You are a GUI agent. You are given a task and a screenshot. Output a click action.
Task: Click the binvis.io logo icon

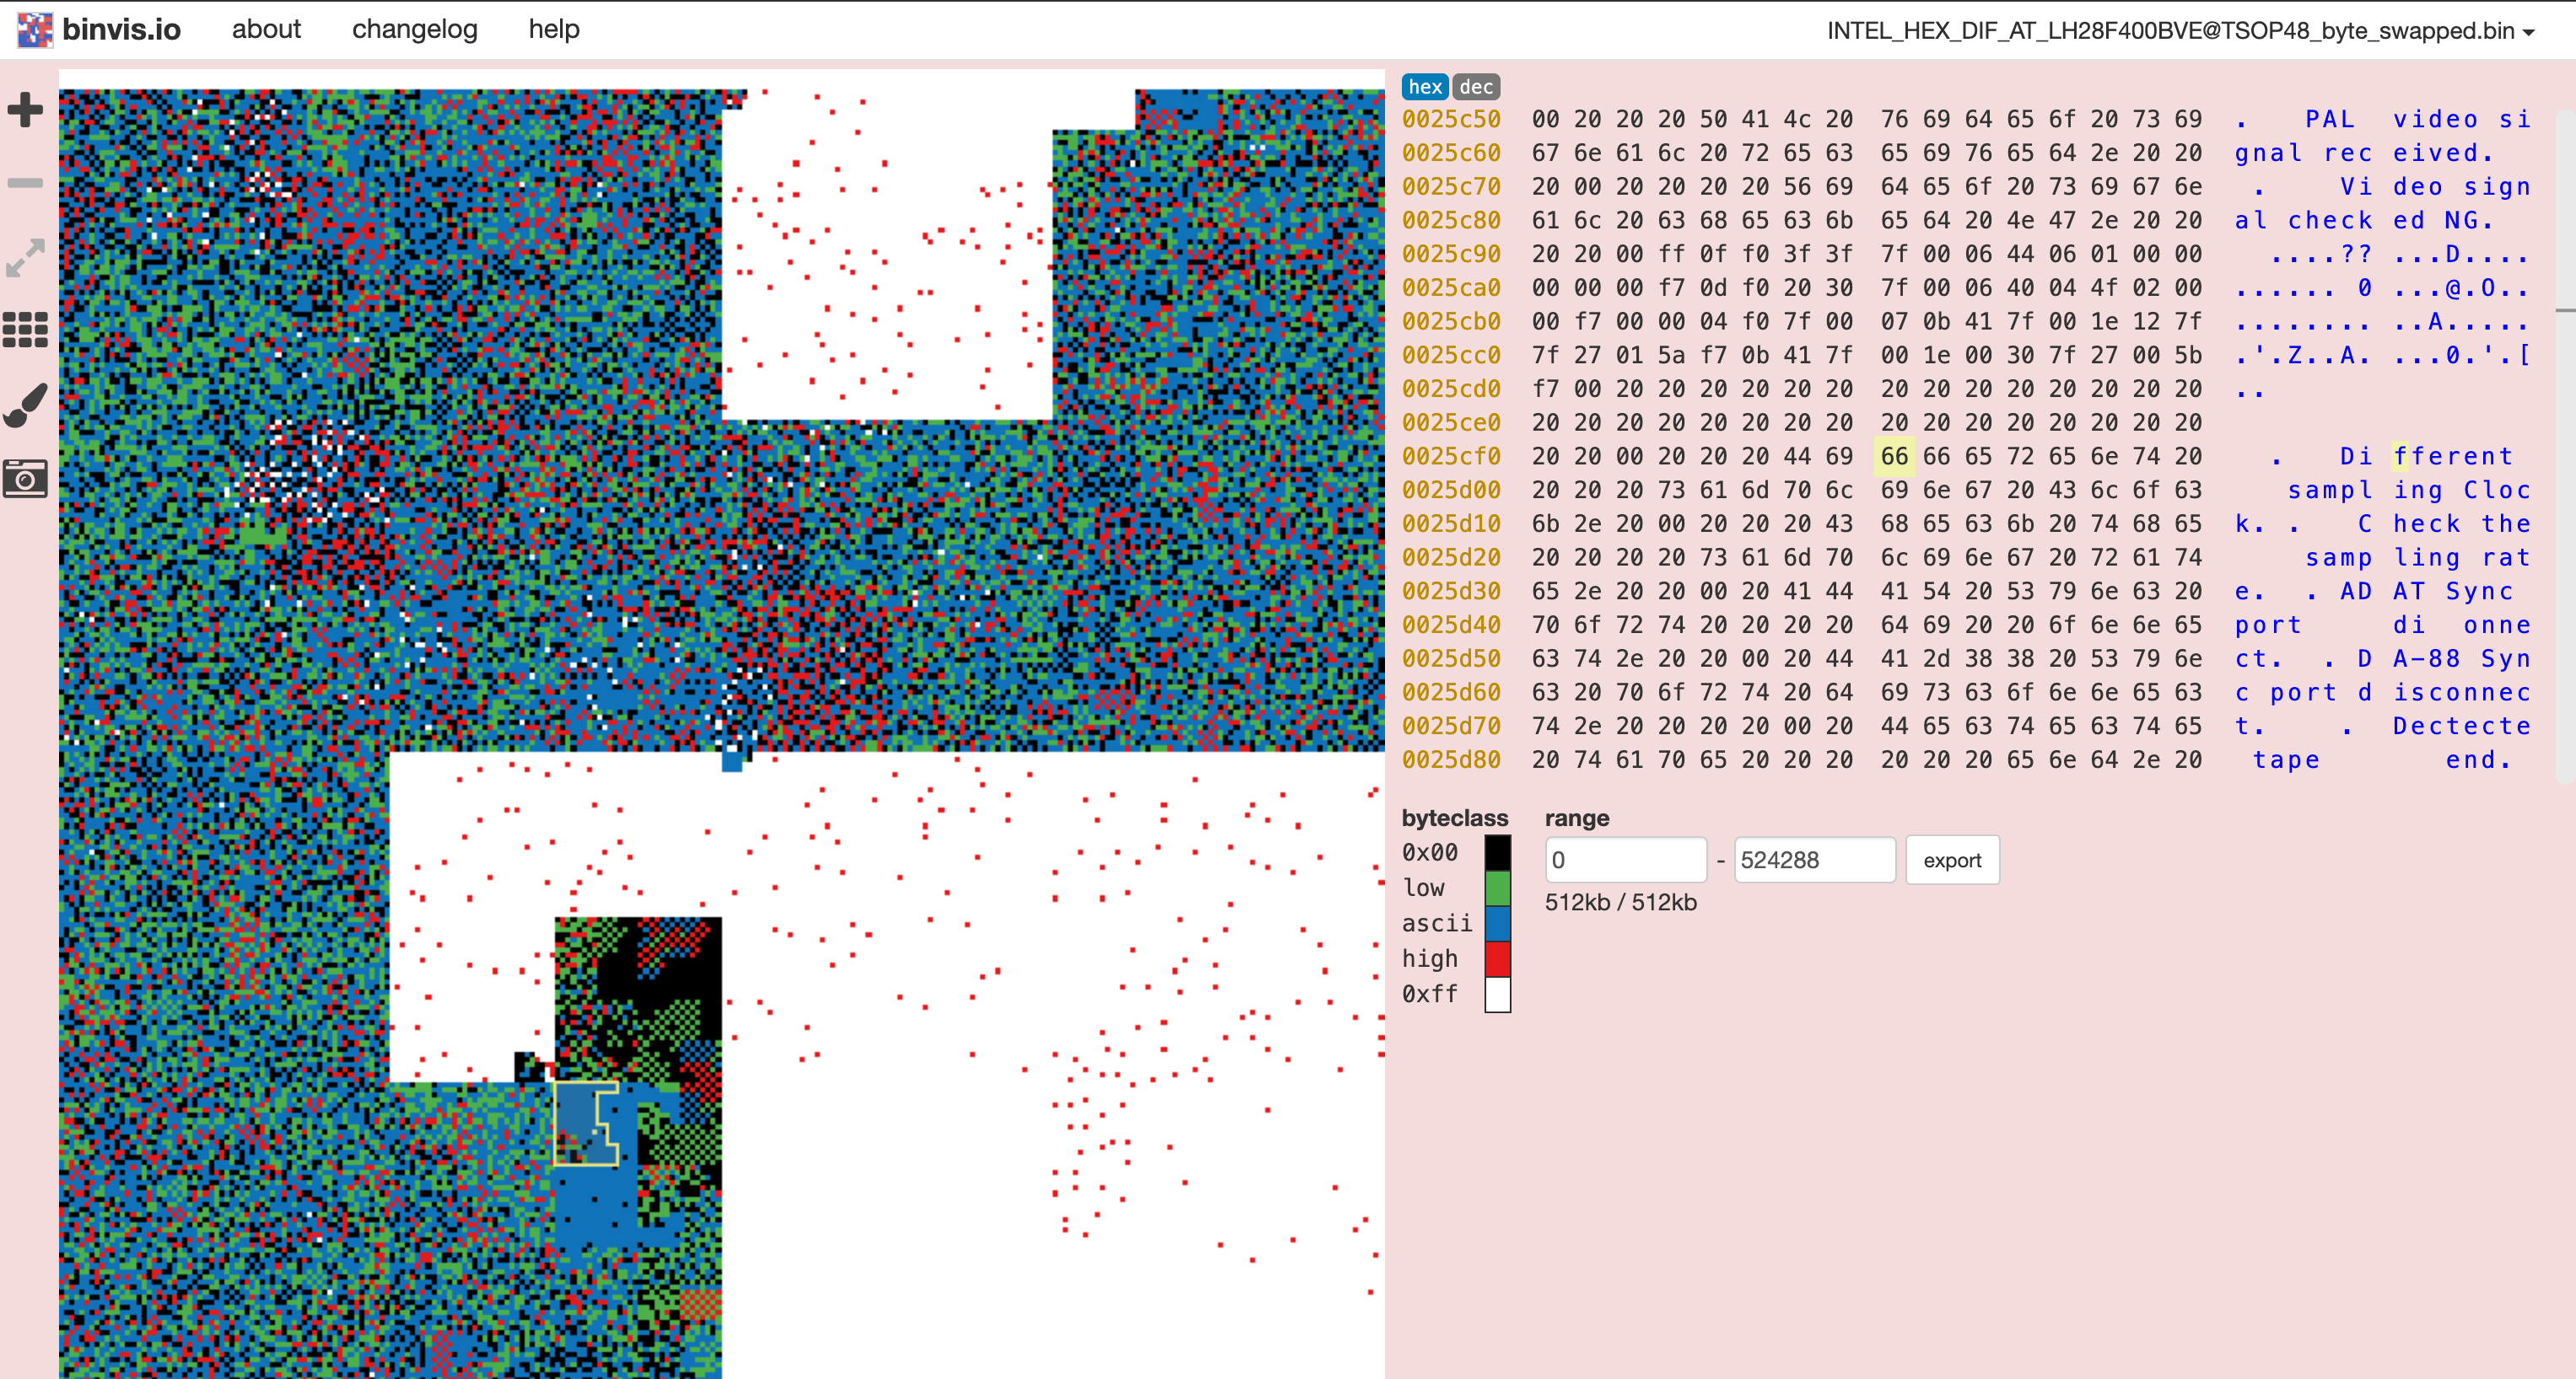35,30
